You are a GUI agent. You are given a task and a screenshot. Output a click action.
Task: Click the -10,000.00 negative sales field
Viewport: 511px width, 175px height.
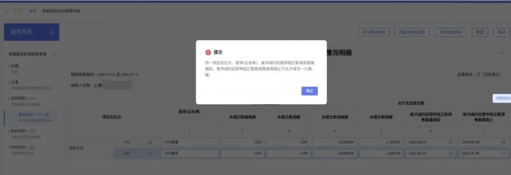pyautogui.click(x=335, y=142)
